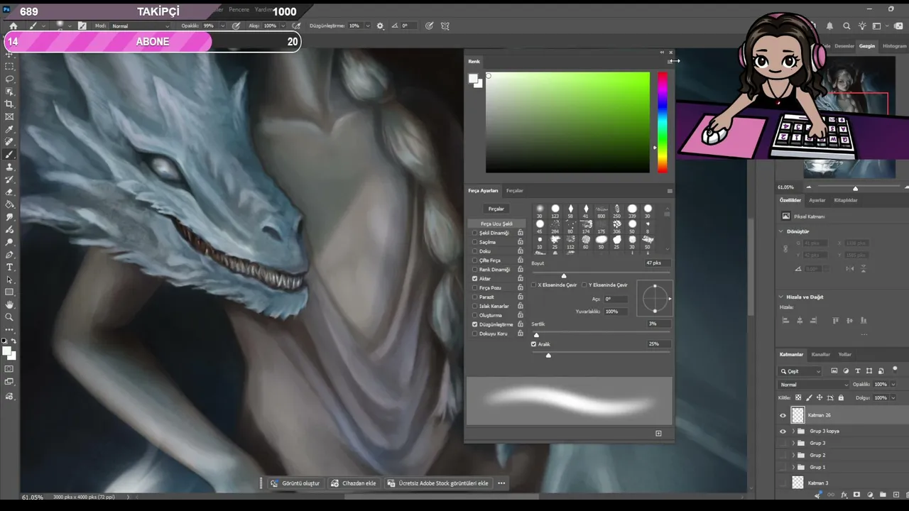
Task: Open more options in contextual task bar
Action: (501, 483)
